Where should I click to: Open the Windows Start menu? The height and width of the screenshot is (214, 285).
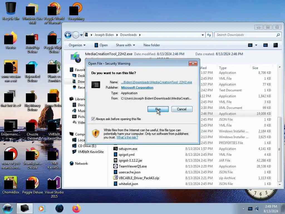pyautogui.click(x=8, y=208)
